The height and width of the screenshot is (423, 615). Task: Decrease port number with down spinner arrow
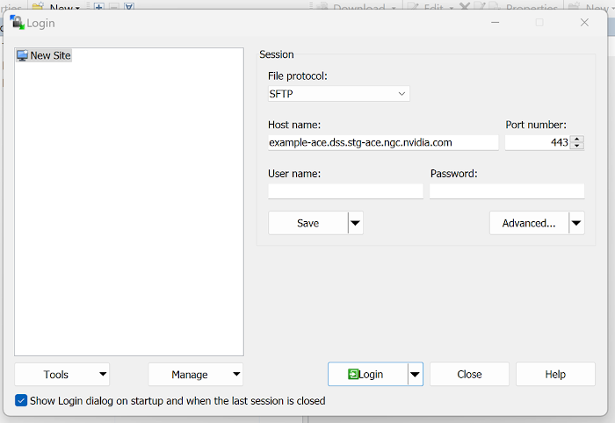(577, 146)
